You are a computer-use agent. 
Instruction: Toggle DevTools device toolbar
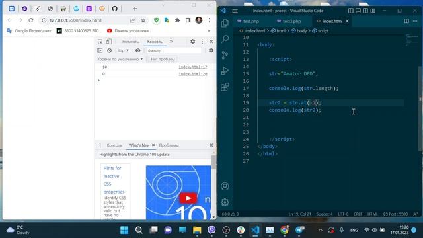point(108,42)
